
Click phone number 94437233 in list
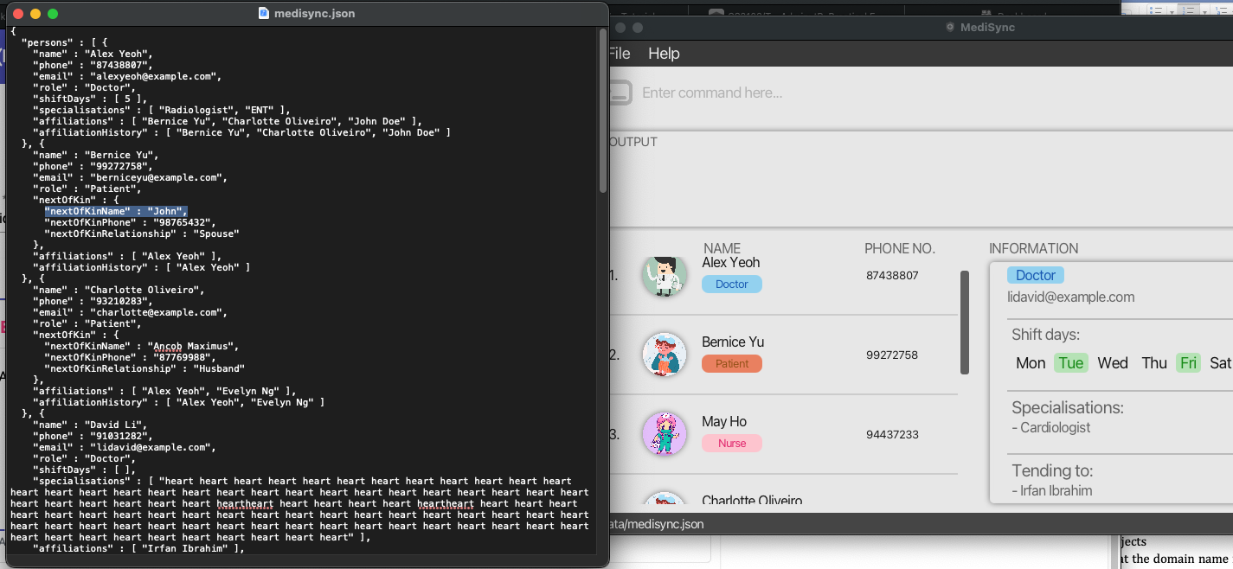click(x=892, y=434)
